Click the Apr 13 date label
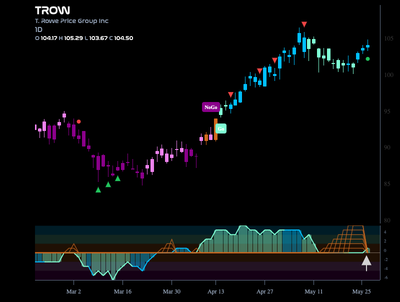This screenshot has width=400, height=302. (x=216, y=291)
